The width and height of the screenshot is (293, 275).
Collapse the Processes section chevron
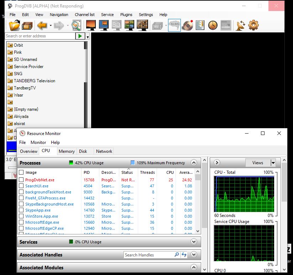coord(194,163)
